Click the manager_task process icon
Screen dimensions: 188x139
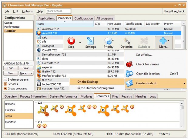pyautogui.click(x=39, y=89)
